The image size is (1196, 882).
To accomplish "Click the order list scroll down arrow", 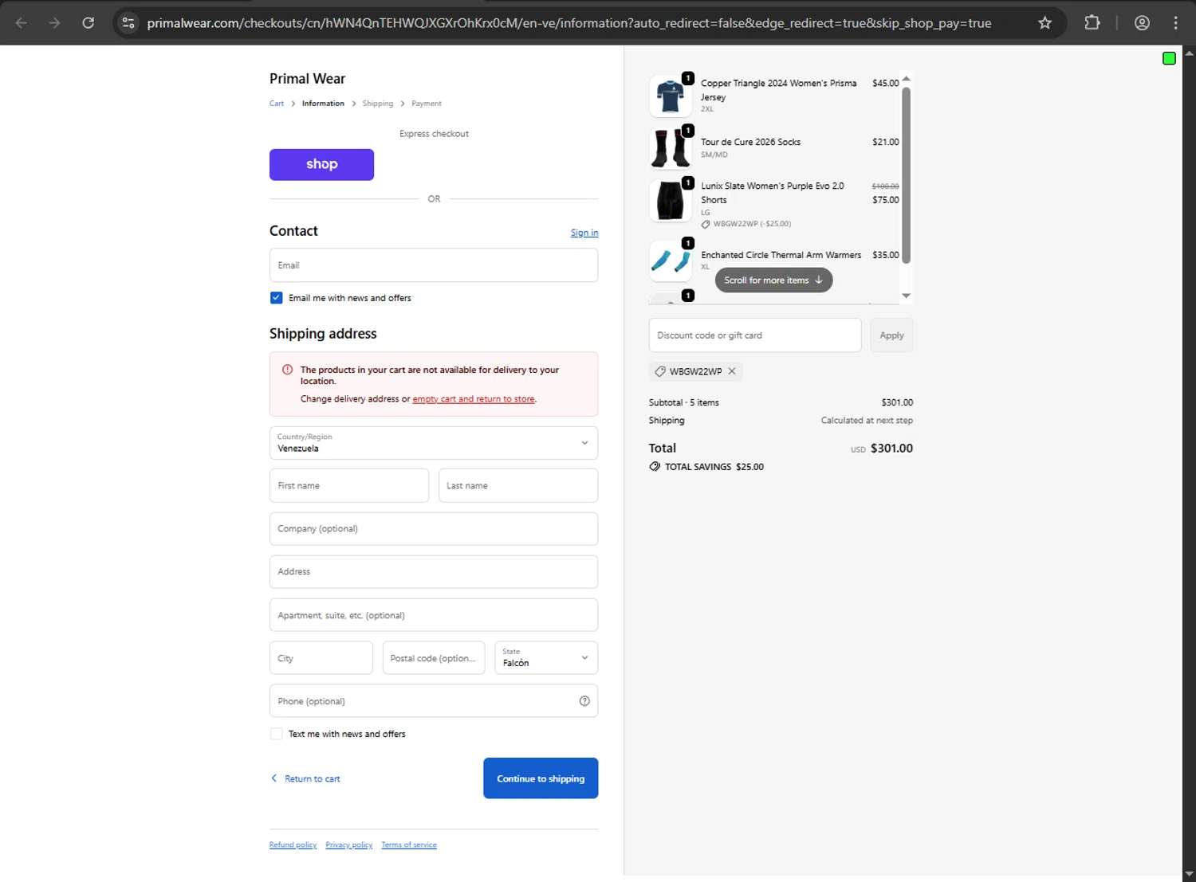I will [x=906, y=296].
